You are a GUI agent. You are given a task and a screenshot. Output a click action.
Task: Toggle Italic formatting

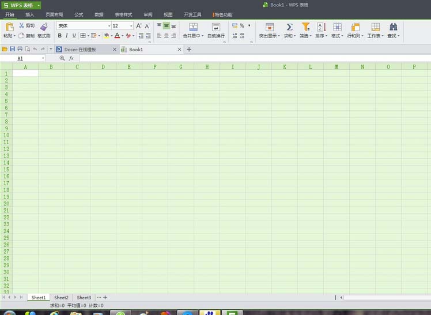pos(66,36)
